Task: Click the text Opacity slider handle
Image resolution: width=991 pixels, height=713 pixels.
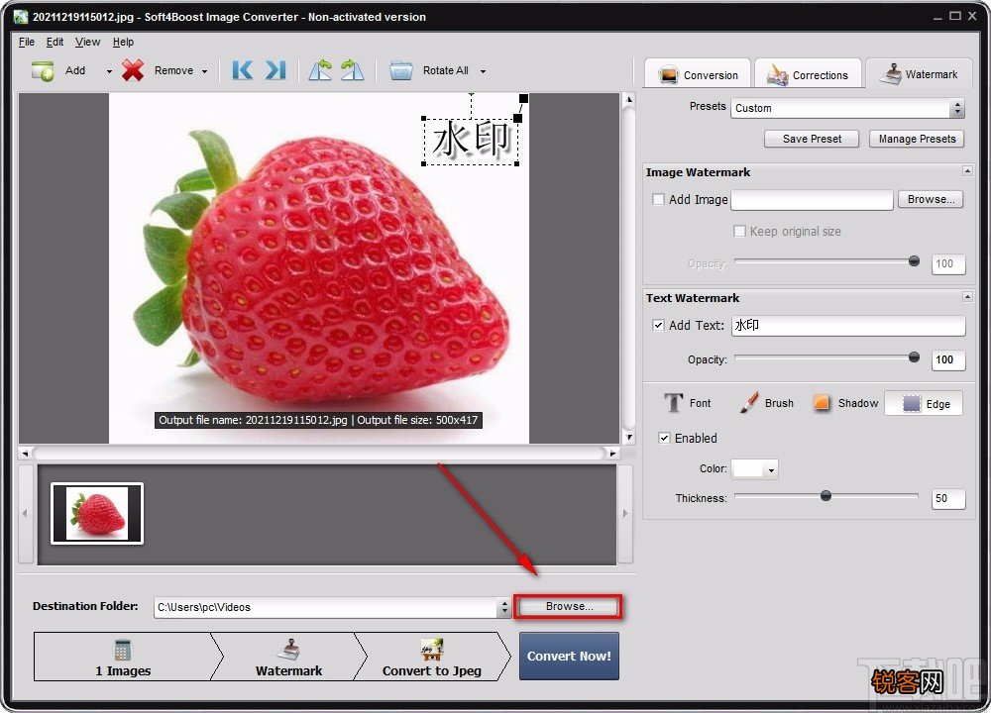Action: coord(914,357)
